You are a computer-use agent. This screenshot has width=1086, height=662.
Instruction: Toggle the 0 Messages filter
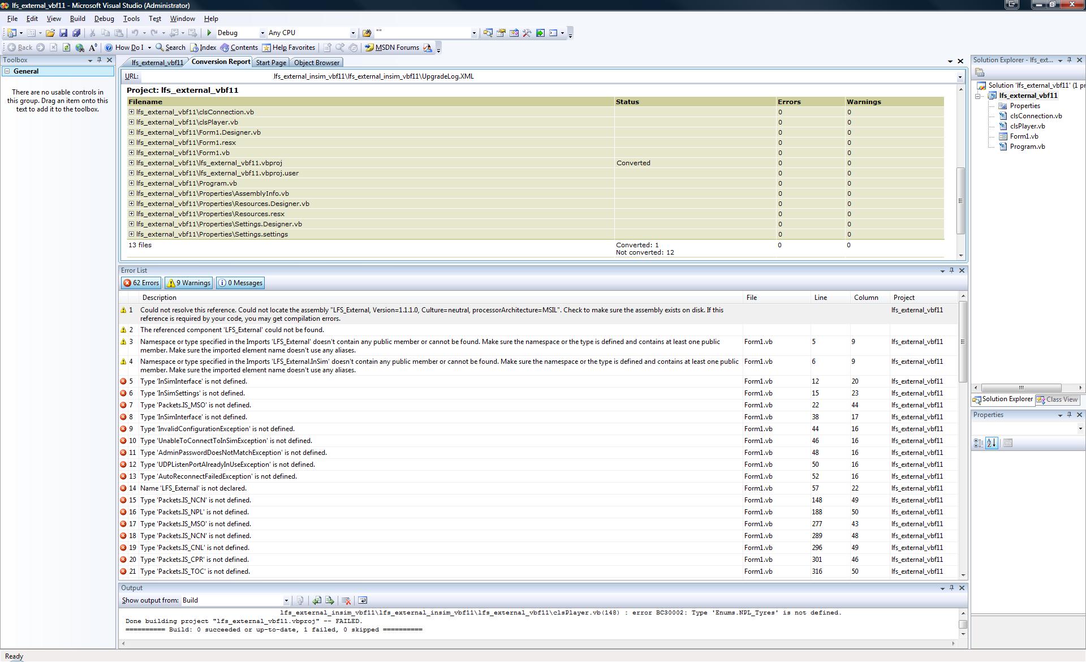240,283
